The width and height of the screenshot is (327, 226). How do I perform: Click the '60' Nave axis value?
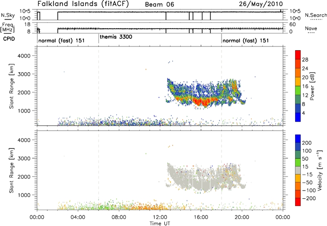coord(292,24)
